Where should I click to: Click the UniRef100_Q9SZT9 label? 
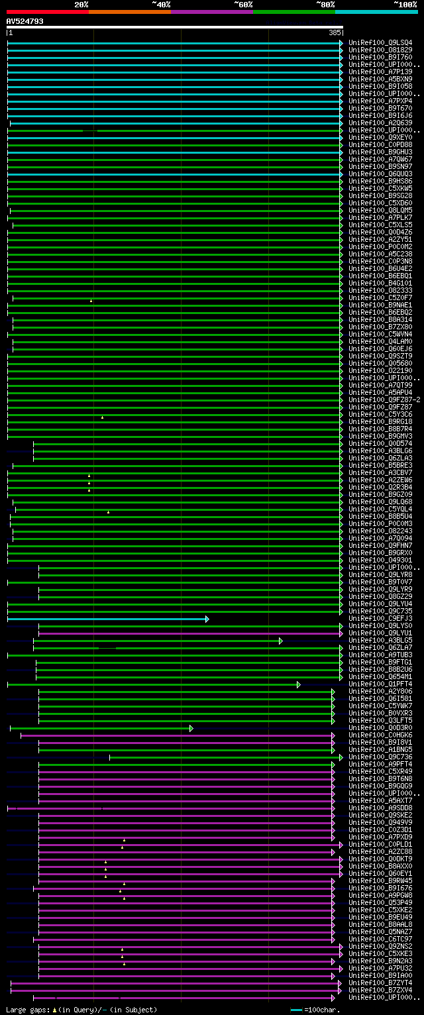pyautogui.click(x=380, y=356)
